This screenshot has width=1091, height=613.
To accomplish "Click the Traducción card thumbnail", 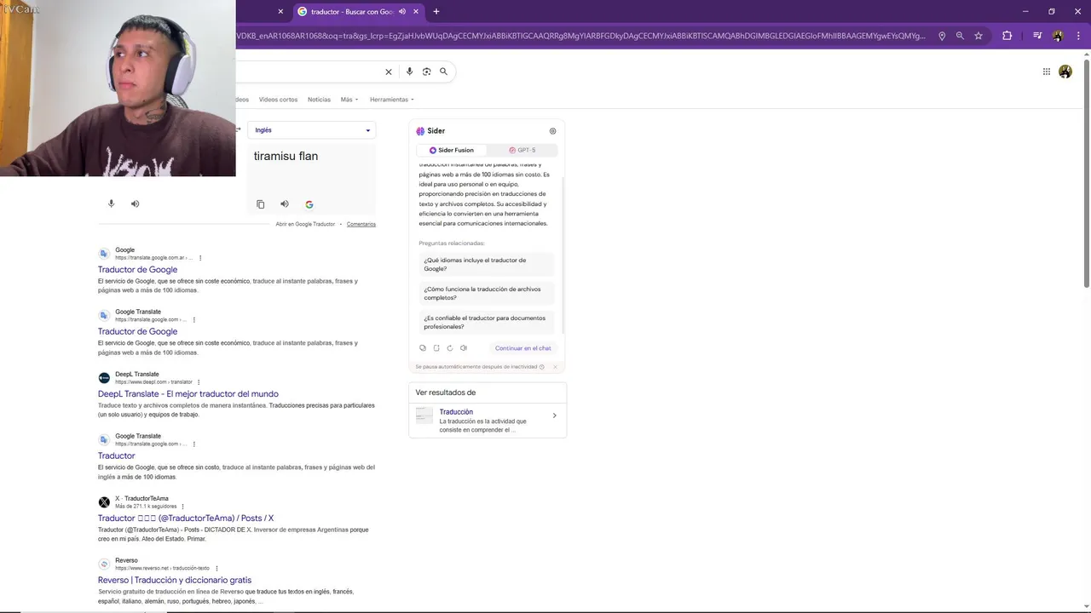I will [x=424, y=415].
